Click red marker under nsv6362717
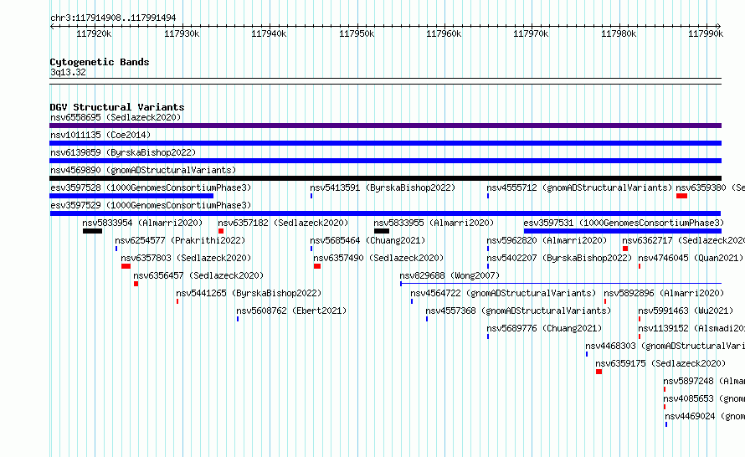745x457 pixels. coord(625,249)
